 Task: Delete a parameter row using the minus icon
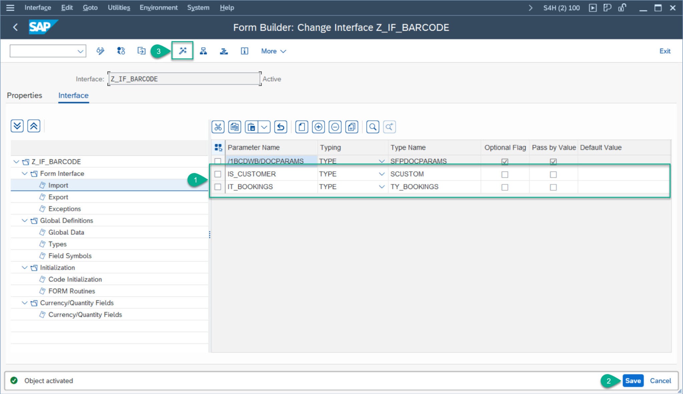[335, 127]
